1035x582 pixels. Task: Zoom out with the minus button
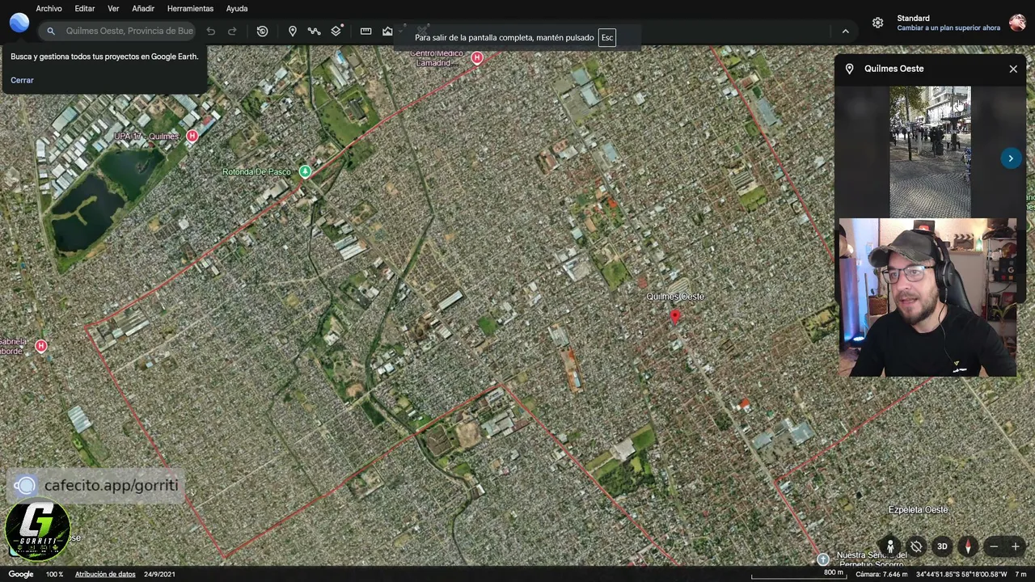tap(994, 546)
